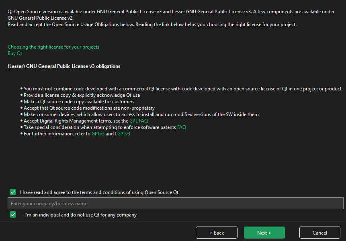This screenshot has width=346, height=241.
Task: Open the LGPLv3 link
Action: (x=123, y=134)
